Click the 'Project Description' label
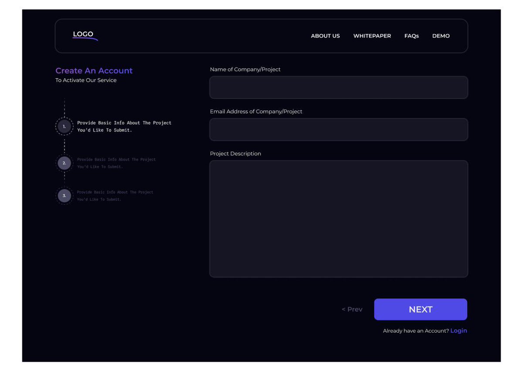The image size is (523, 371). 235,154
